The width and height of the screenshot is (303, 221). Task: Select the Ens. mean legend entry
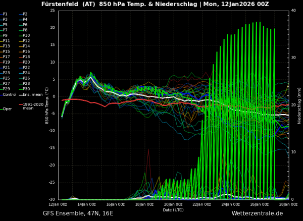31,95
